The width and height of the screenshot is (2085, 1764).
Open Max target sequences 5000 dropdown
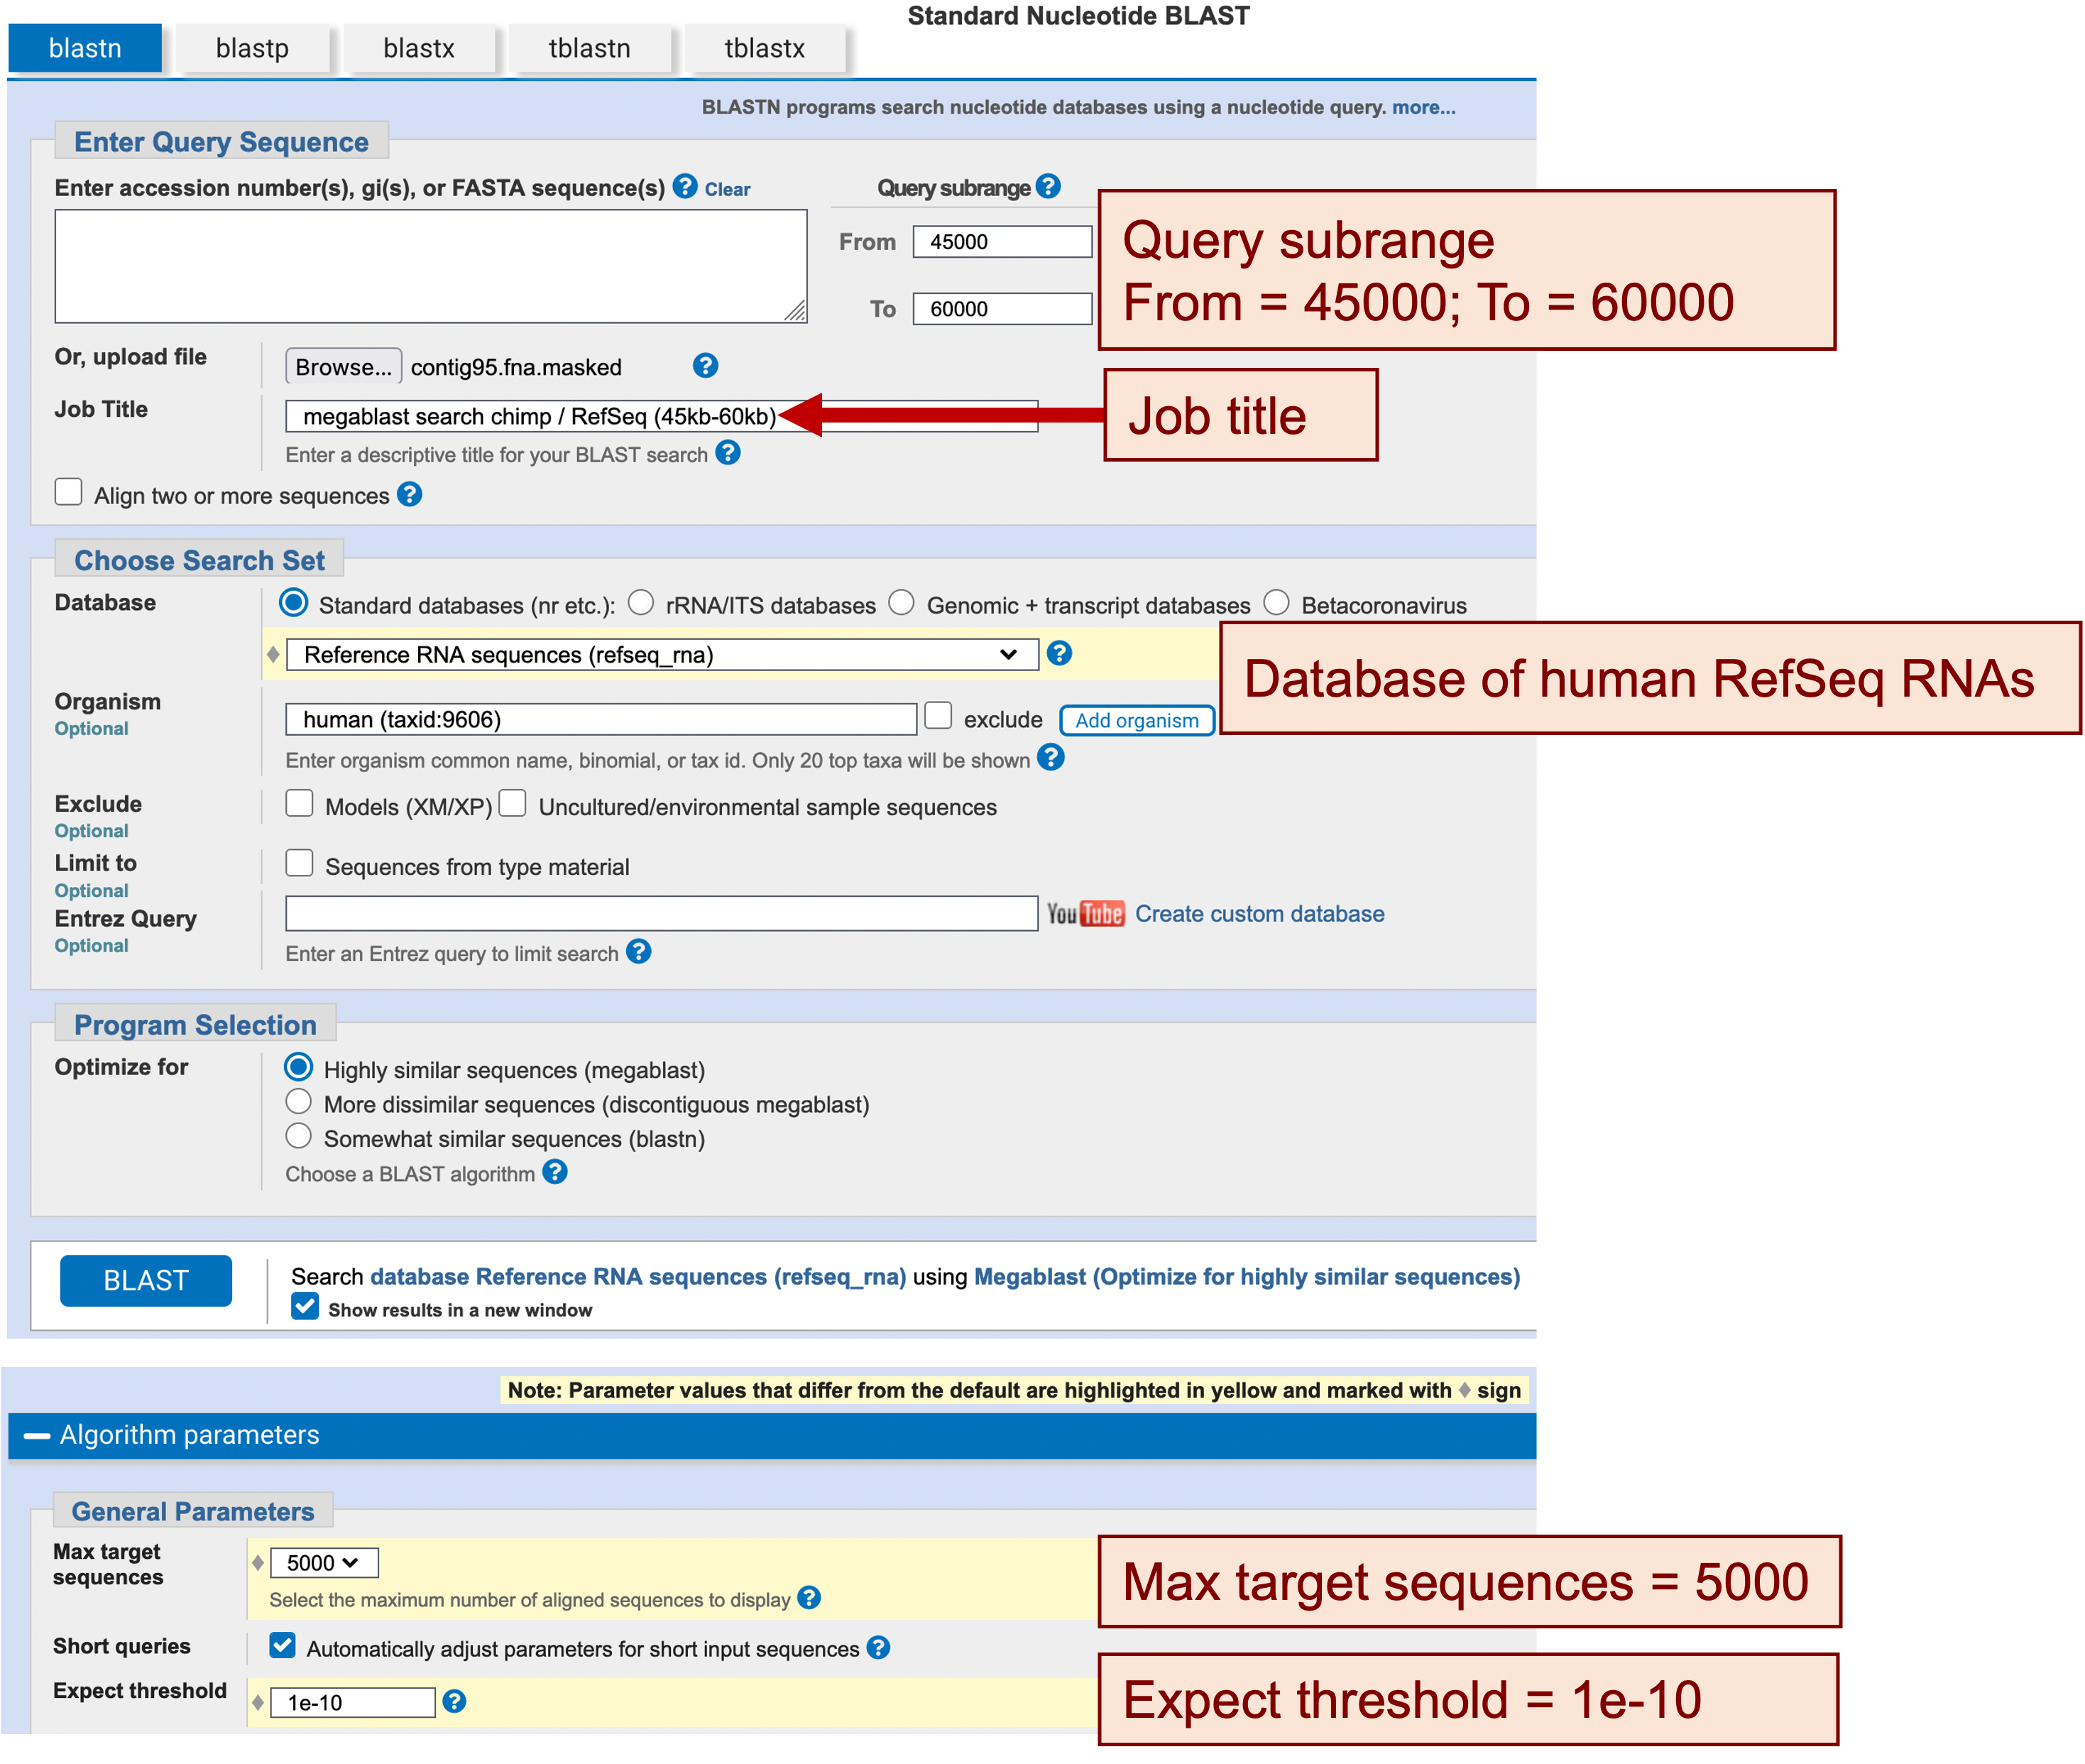324,1562
